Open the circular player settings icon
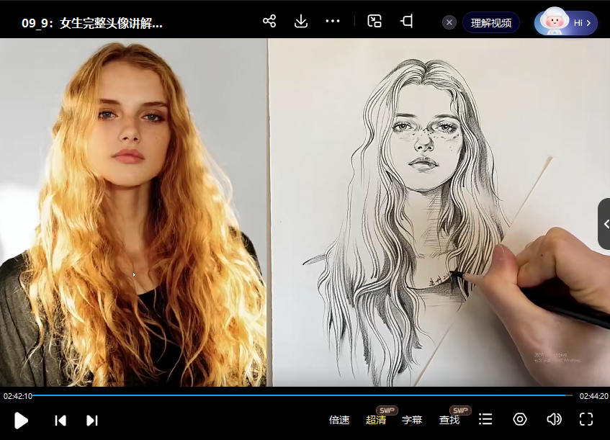The image size is (610, 440). click(x=520, y=419)
